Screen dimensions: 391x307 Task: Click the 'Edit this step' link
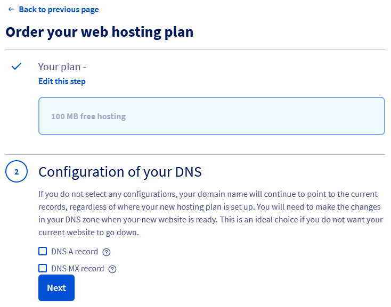tap(62, 81)
